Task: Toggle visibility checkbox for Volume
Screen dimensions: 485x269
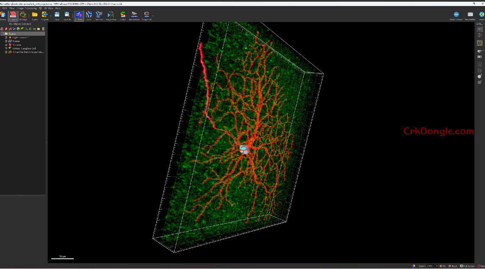Action: pyautogui.click(x=6, y=45)
